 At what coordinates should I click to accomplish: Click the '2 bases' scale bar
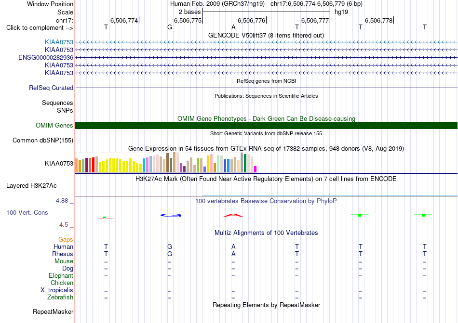267,12
